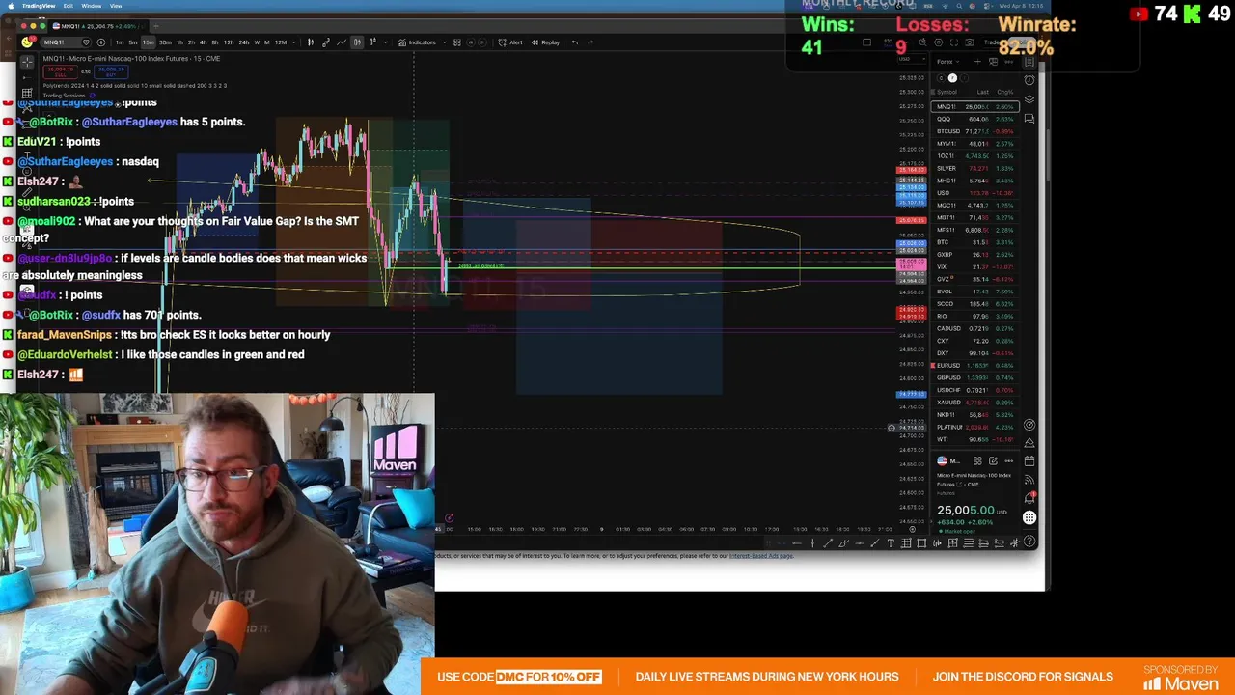Viewport: 1235px width, 695px height.
Task: Open the Indicators dialog
Action: click(417, 42)
